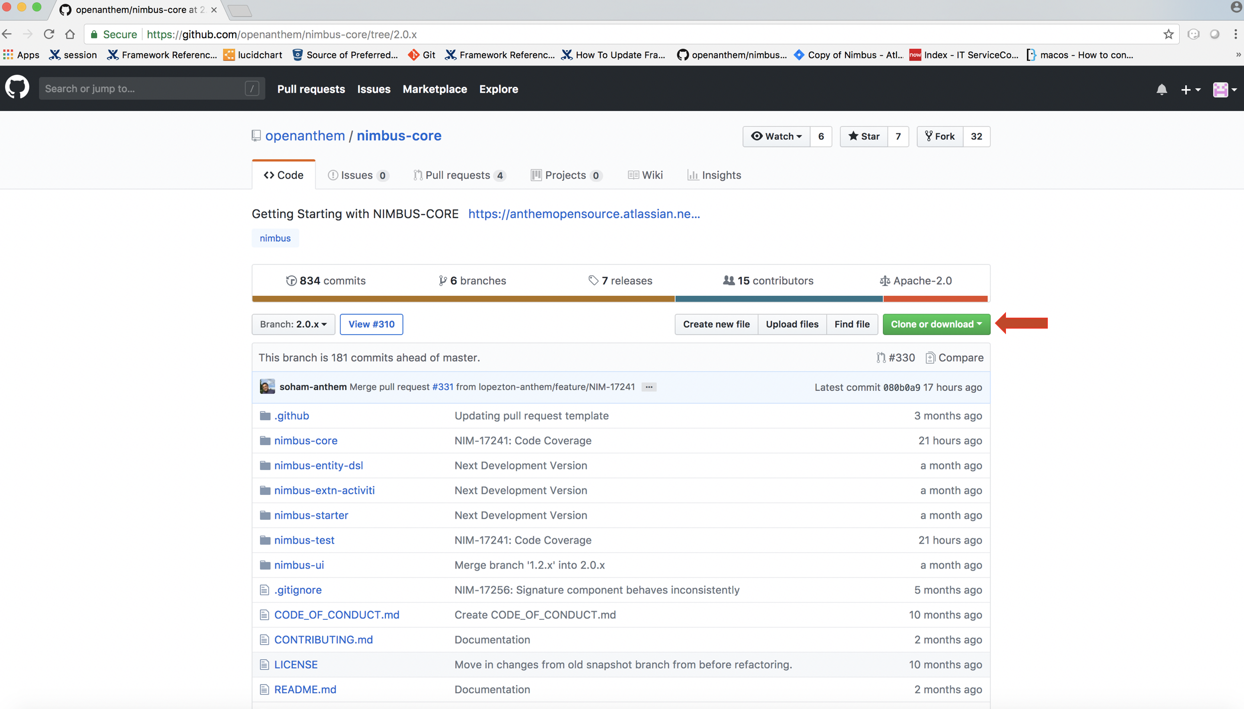Open the README.md file

point(305,689)
